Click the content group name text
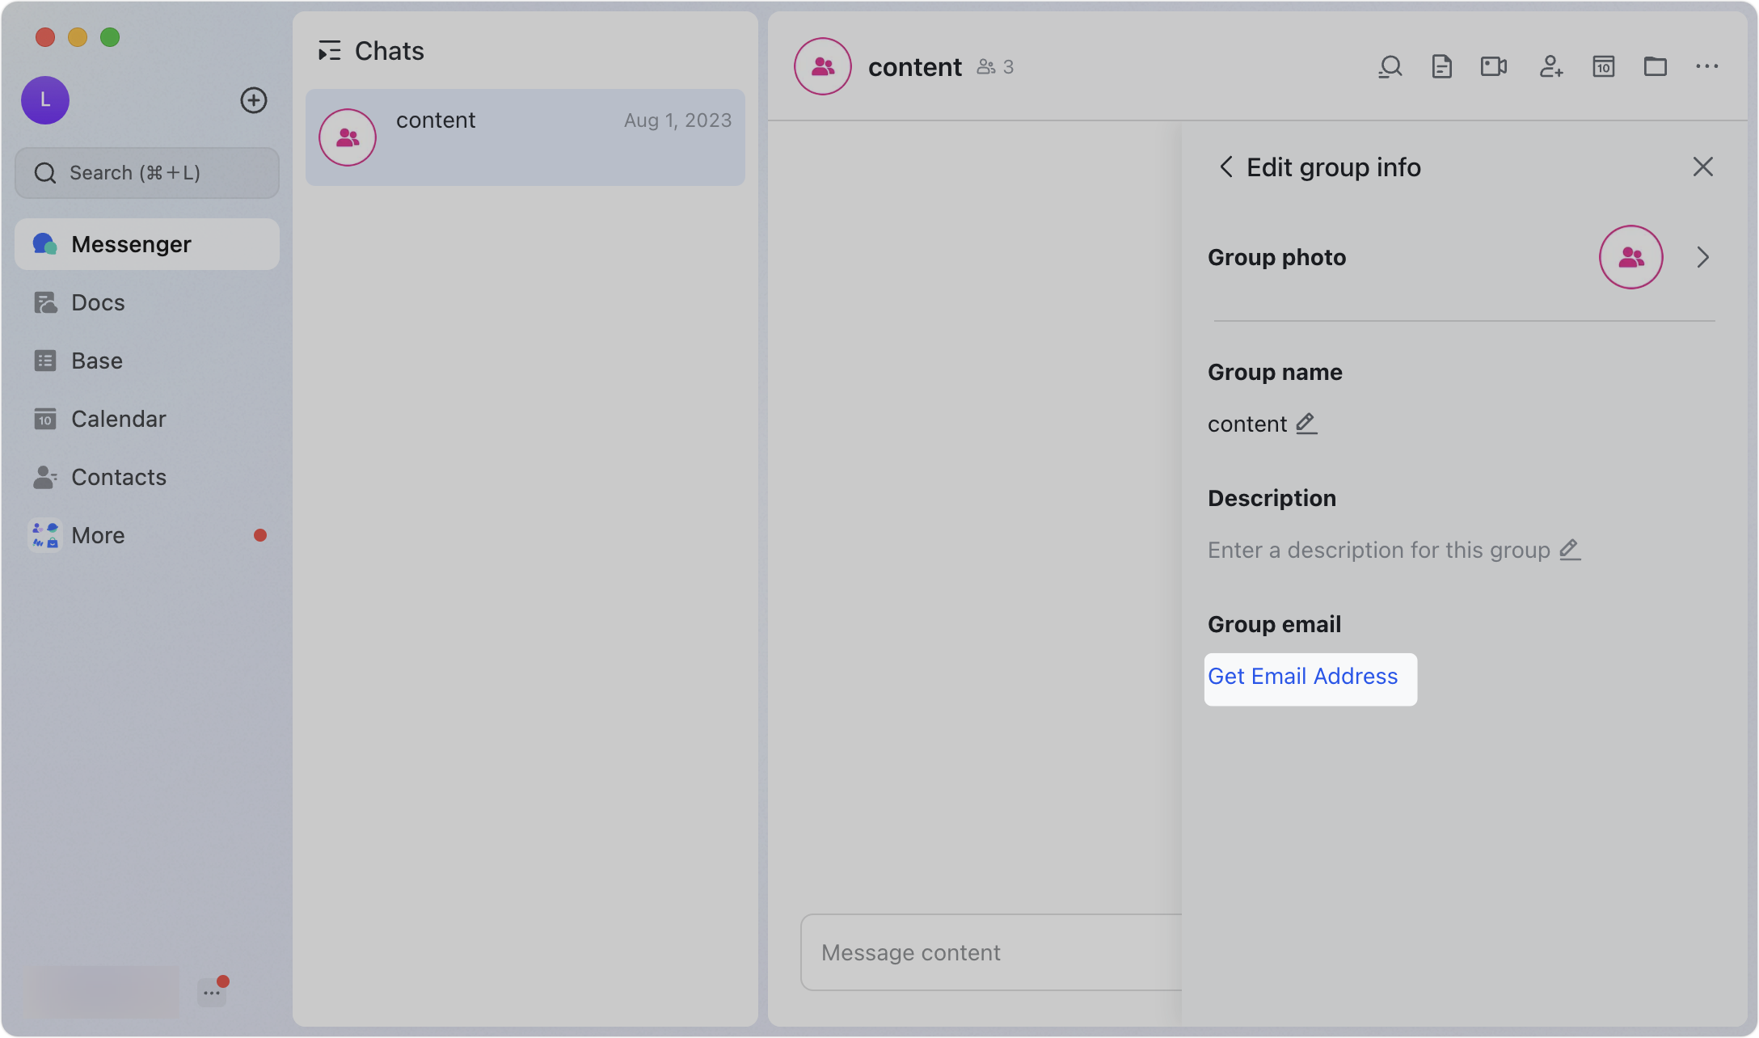The height and width of the screenshot is (1038, 1759). [x=1247, y=424]
